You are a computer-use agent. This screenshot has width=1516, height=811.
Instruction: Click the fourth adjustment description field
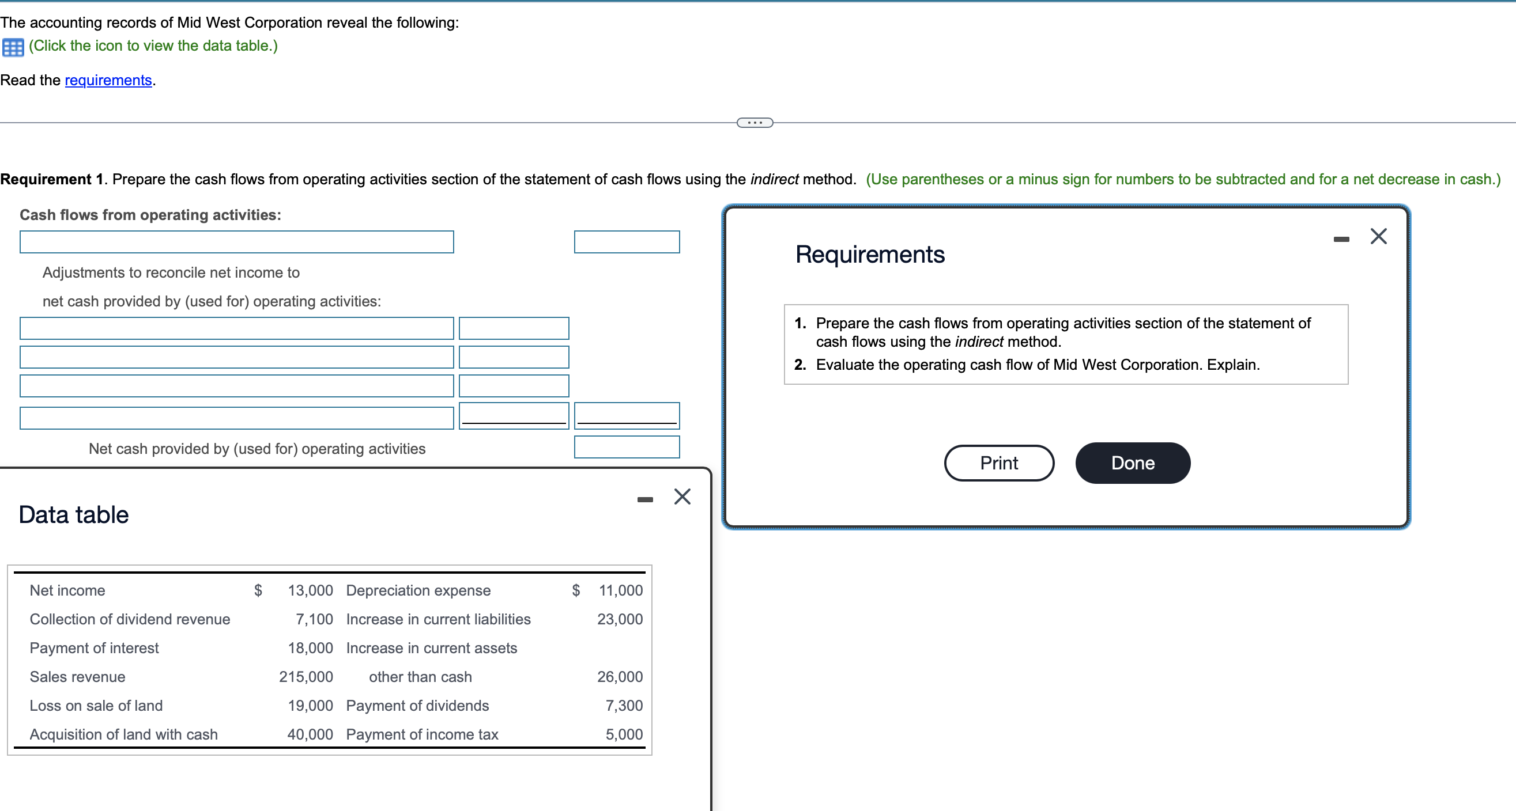236,418
